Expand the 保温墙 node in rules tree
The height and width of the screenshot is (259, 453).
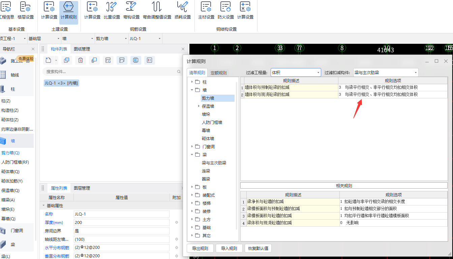click(199, 106)
